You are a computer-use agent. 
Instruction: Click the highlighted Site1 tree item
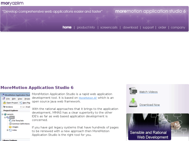[x=12, y=117]
